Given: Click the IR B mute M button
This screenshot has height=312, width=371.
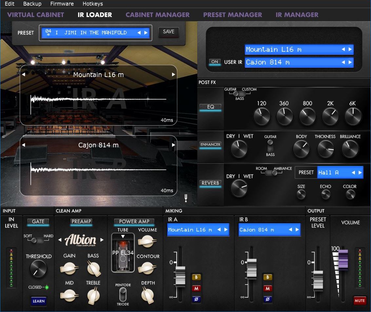Looking at the screenshot, I should (268, 288).
